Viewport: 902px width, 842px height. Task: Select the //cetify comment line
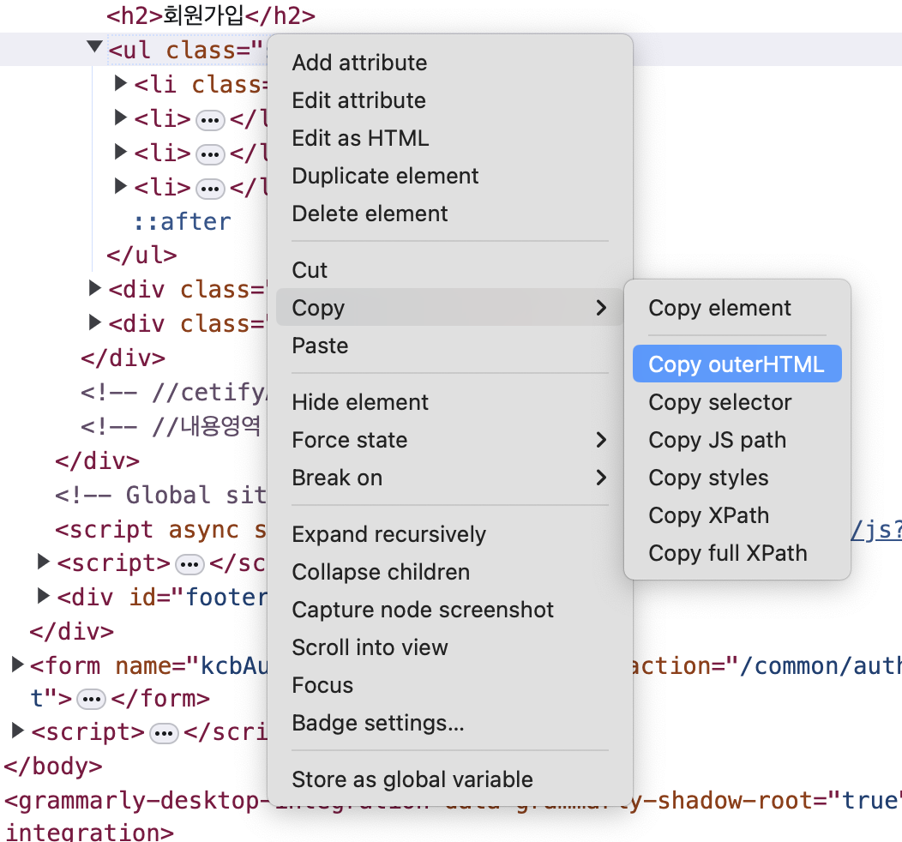click(x=173, y=392)
